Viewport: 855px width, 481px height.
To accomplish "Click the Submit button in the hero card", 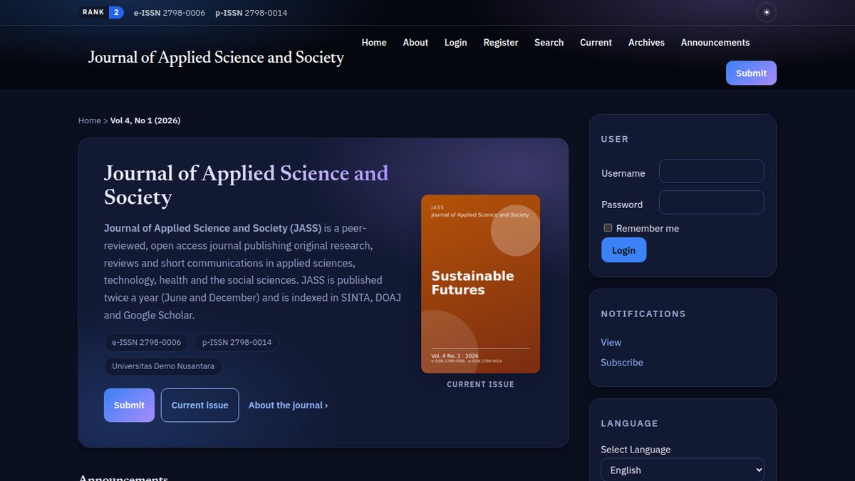I will pyautogui.click(x=129, y=405).
